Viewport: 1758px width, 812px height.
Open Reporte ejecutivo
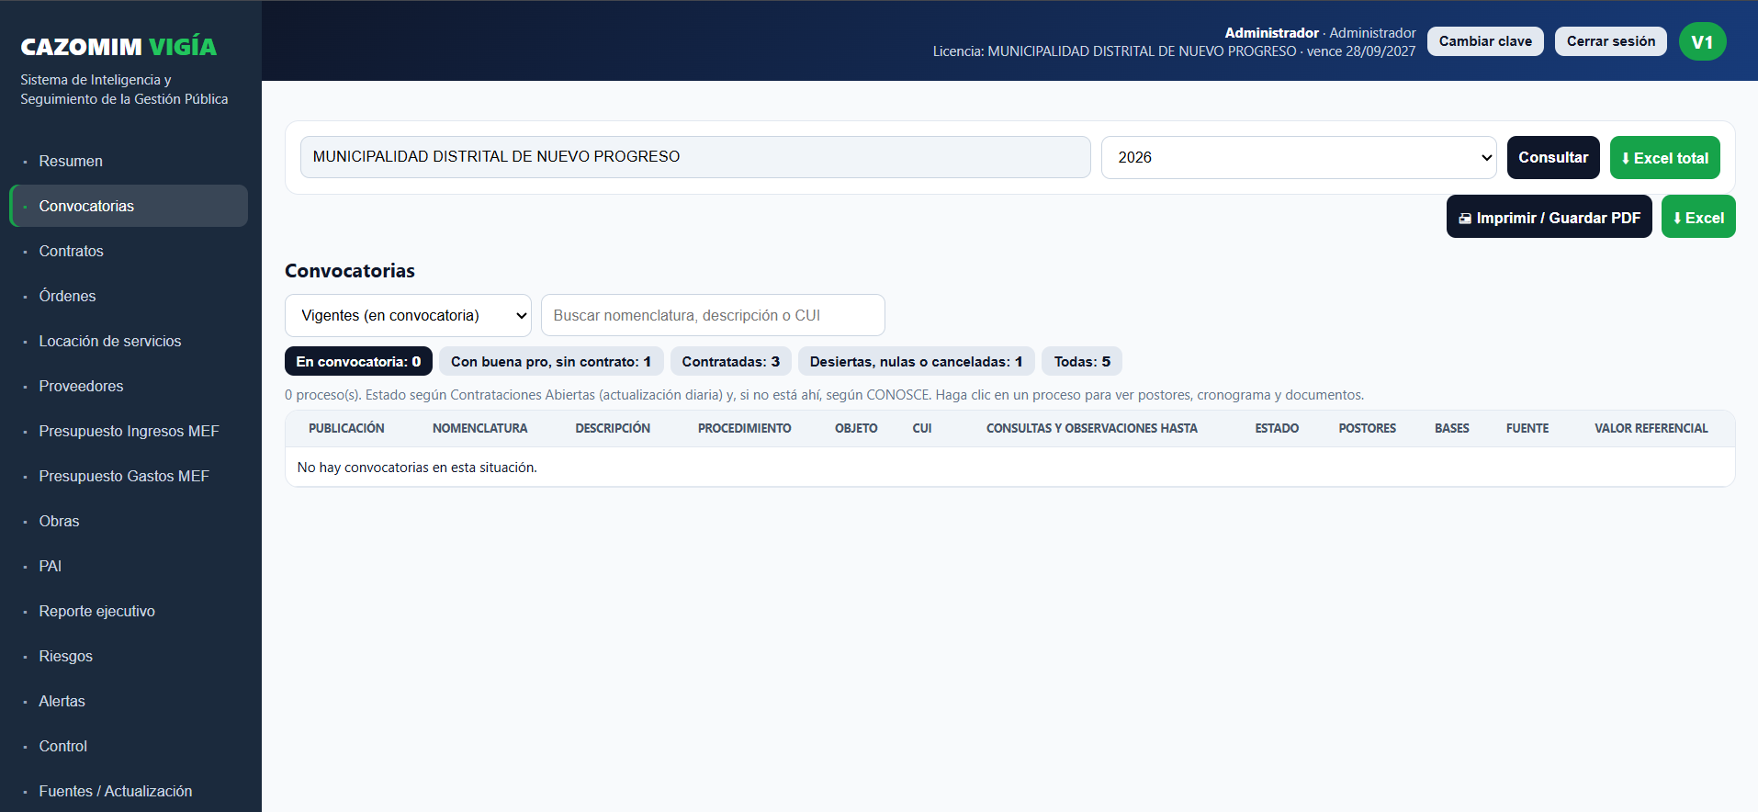pos(129,611)
